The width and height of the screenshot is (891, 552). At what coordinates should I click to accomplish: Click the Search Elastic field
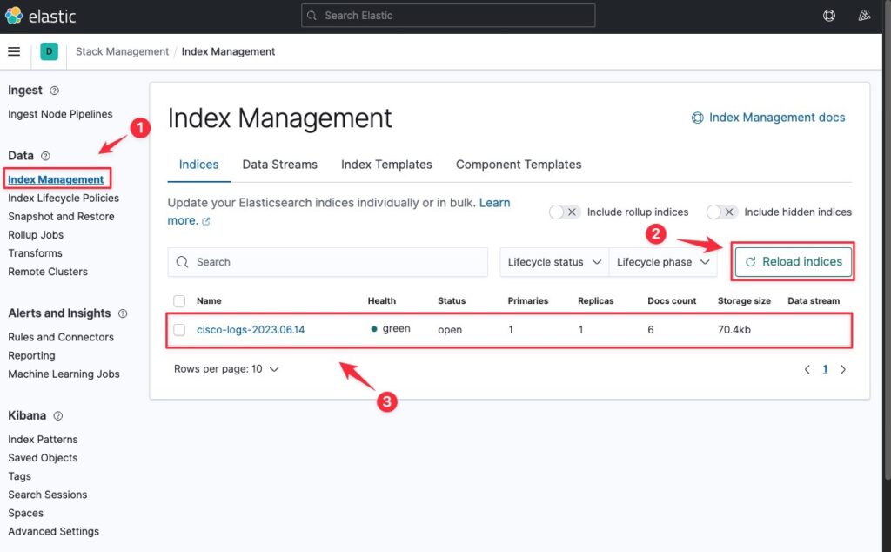(x=448, y=16)
